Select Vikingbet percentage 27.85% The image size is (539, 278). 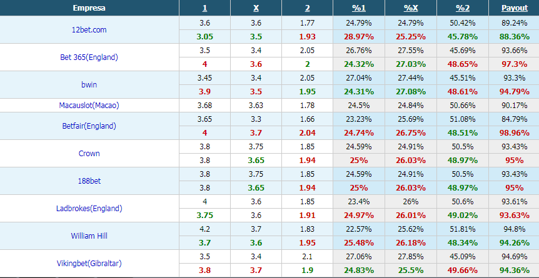click(411, 257)
